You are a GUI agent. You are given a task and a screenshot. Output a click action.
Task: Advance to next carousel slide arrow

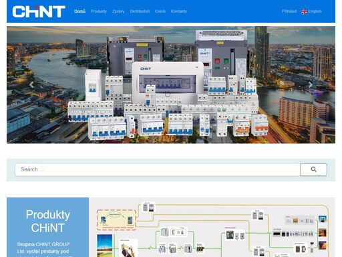click(x=310, y=85)
